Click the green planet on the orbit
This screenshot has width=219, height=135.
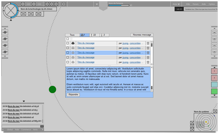[x=52, y=89]
